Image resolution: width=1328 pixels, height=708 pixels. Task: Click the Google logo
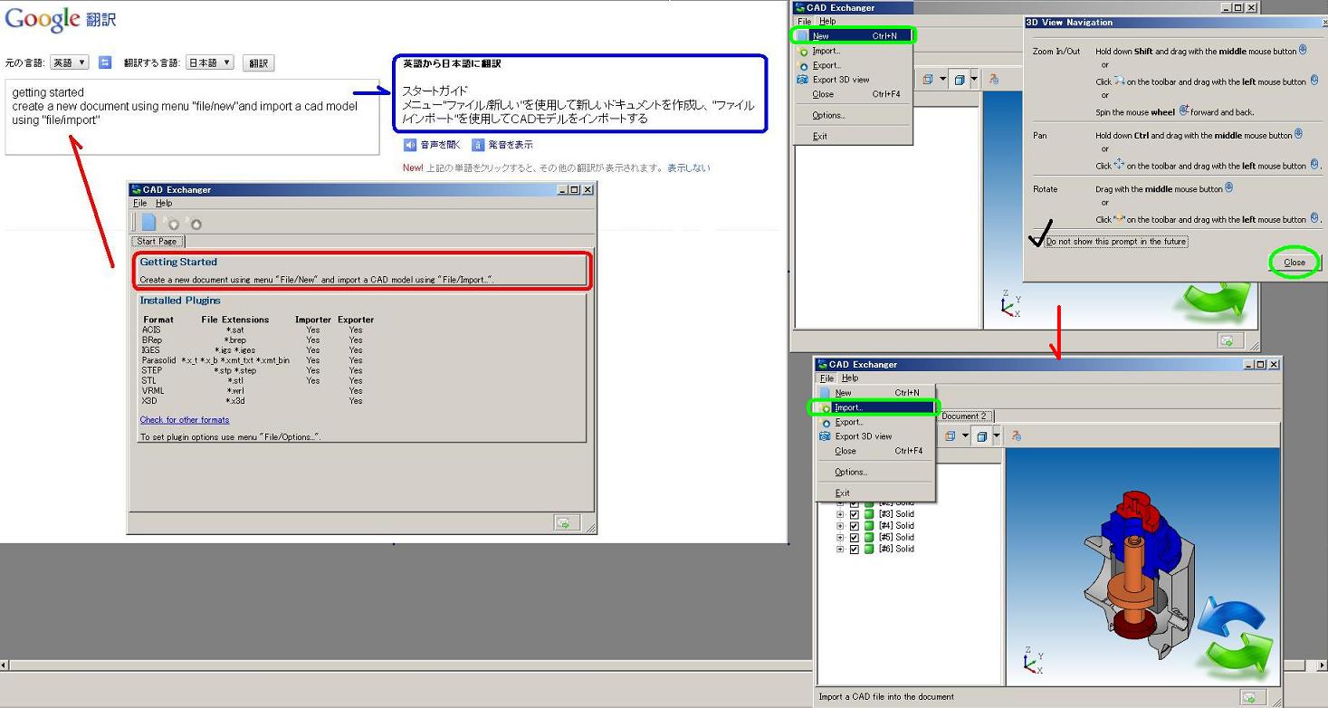43,18
